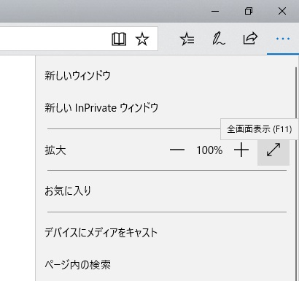Open the Hub favorites list icon
299x281 pixels.
(187, 39)
